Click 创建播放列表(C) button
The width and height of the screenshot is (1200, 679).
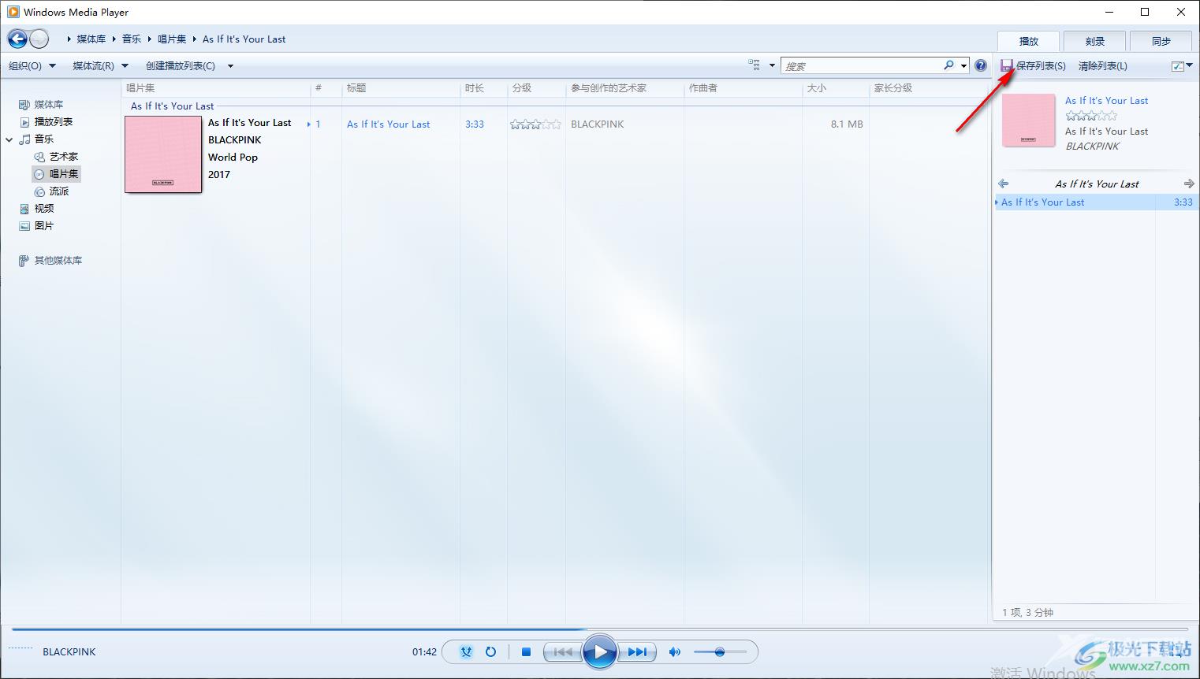(x=181, y=66)
